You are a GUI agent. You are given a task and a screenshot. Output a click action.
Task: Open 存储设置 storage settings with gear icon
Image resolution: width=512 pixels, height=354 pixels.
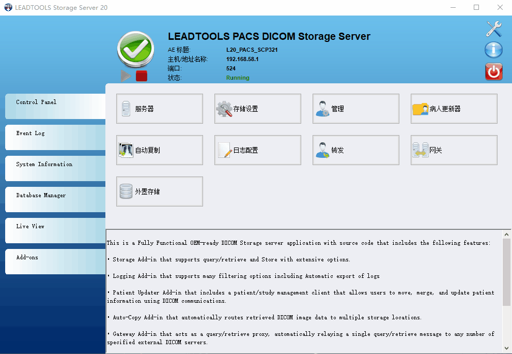[257, 109]
